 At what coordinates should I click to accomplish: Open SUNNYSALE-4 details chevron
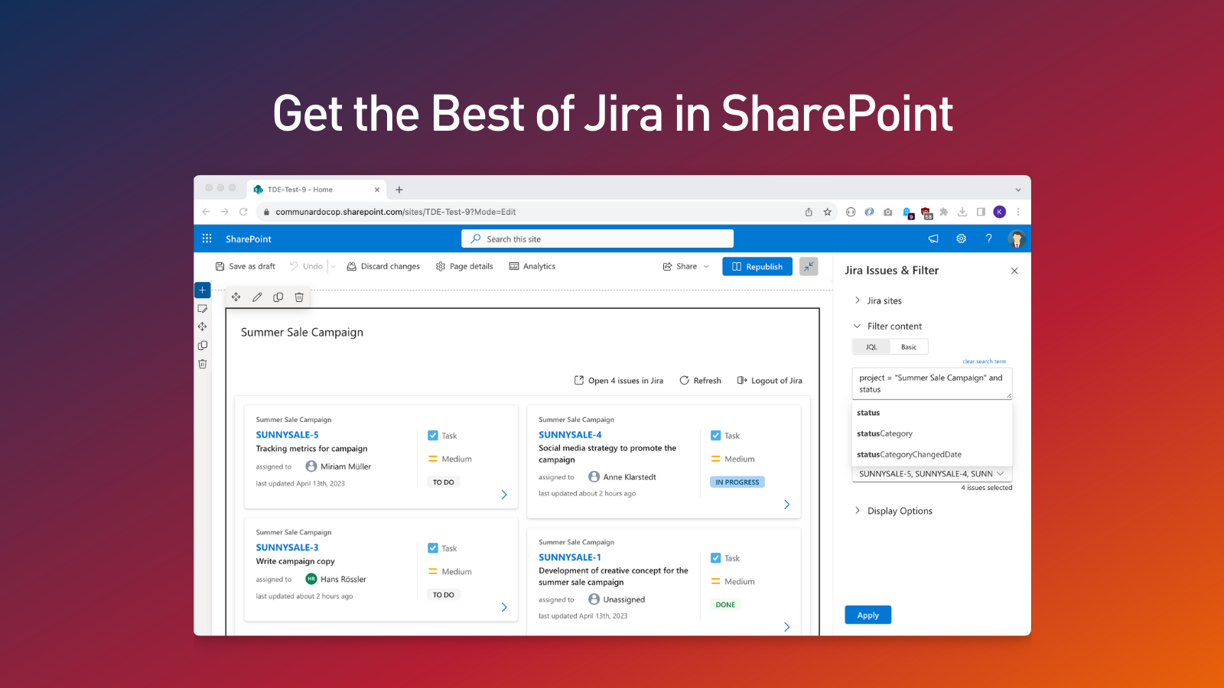786,505
